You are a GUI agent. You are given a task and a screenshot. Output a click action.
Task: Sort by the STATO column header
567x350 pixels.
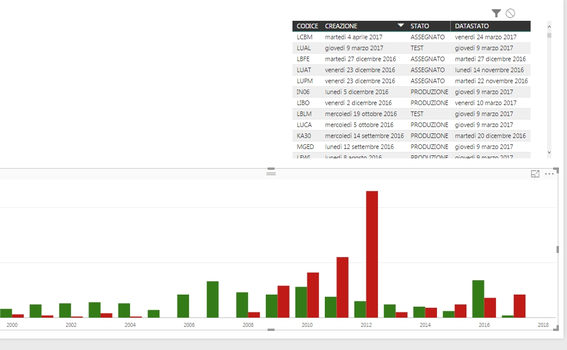pos(420,26)
